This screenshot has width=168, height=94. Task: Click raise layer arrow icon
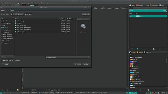tap(143, 49)
